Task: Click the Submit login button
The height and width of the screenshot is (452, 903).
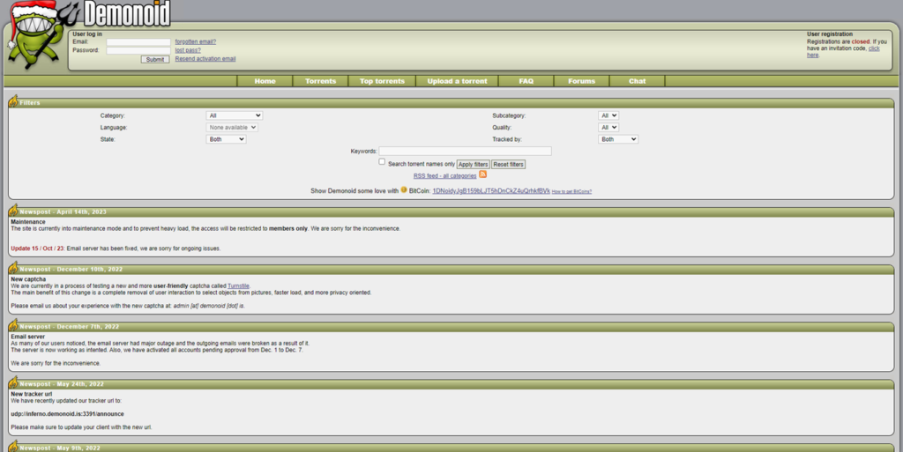Action: point(155,59)
